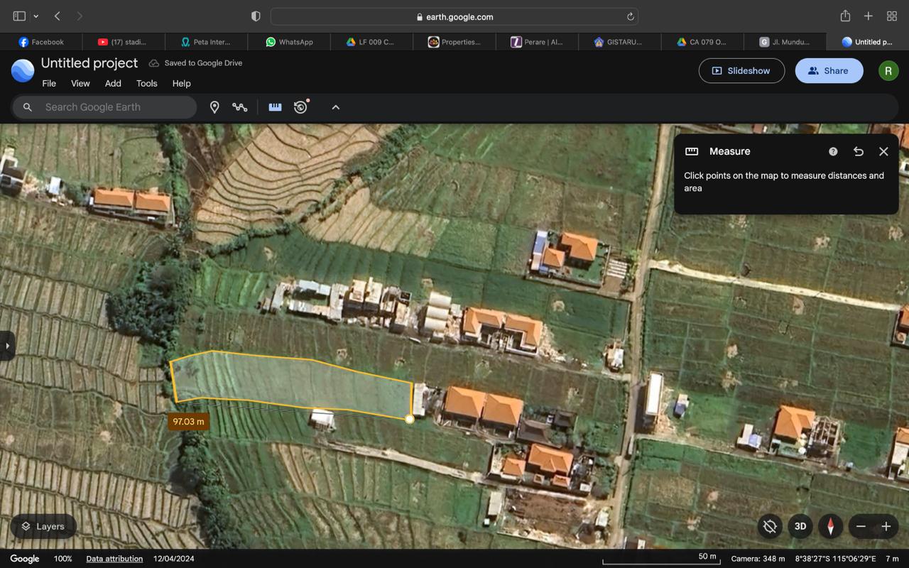
Task: Click the Measure ruler tool in toolbar
Action: click(x=275, y=107)
